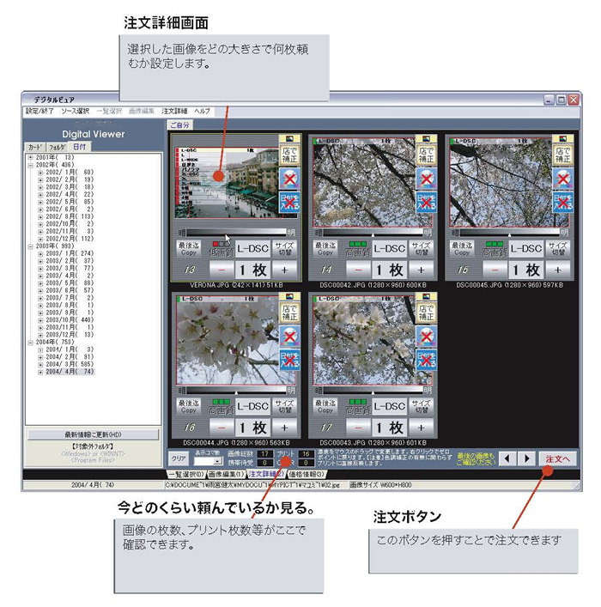Decrease print count with minus on image 15
The height and width of the screenshot is (607, 601).
pos(495,270)
